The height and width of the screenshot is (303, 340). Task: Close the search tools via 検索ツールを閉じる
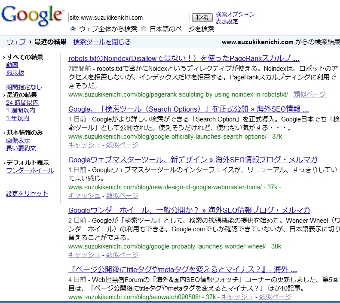pos(102,42)
